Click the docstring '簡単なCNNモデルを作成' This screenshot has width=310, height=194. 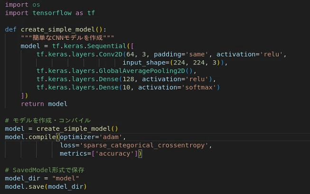click(67, 37)
